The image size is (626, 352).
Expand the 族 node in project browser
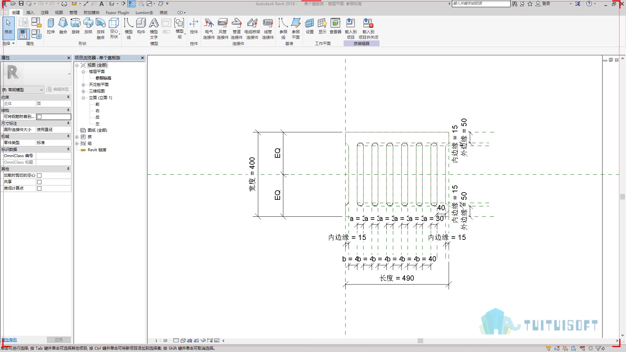tap(77, 137)
